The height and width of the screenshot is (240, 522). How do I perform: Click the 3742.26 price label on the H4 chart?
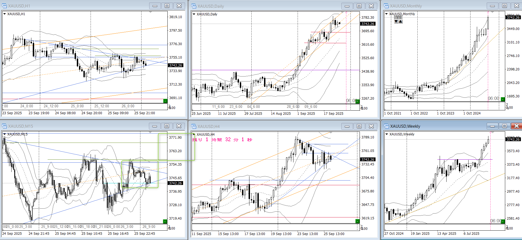(368, 159)
